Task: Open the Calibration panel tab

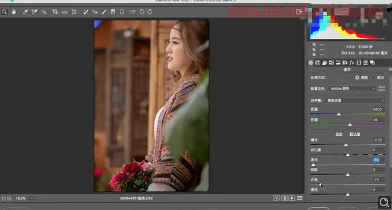Action: (x=359, y=63)
